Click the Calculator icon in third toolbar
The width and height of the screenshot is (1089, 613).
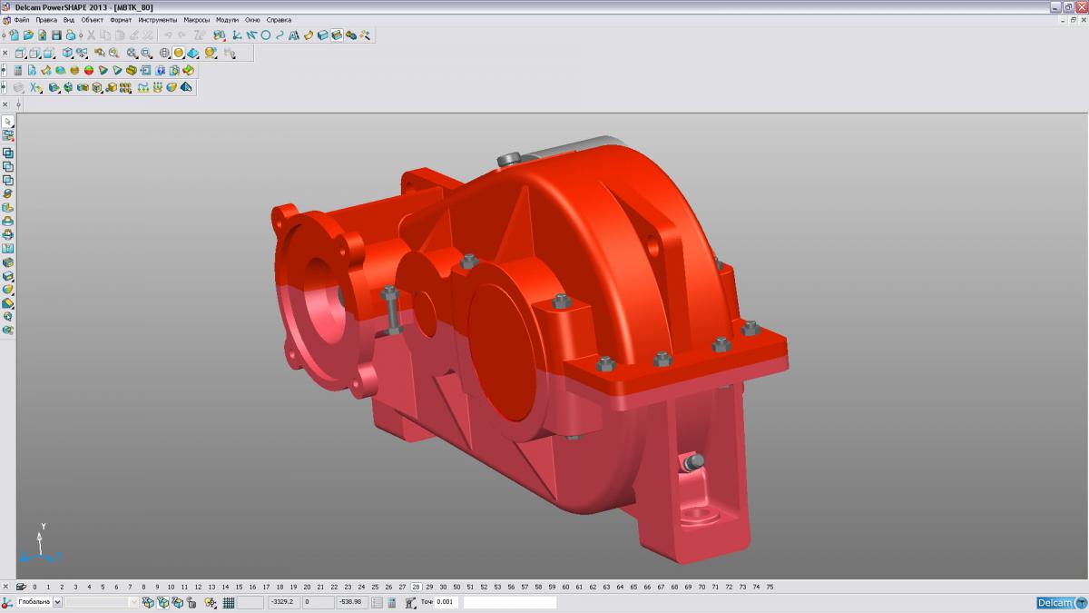point(18,70)
